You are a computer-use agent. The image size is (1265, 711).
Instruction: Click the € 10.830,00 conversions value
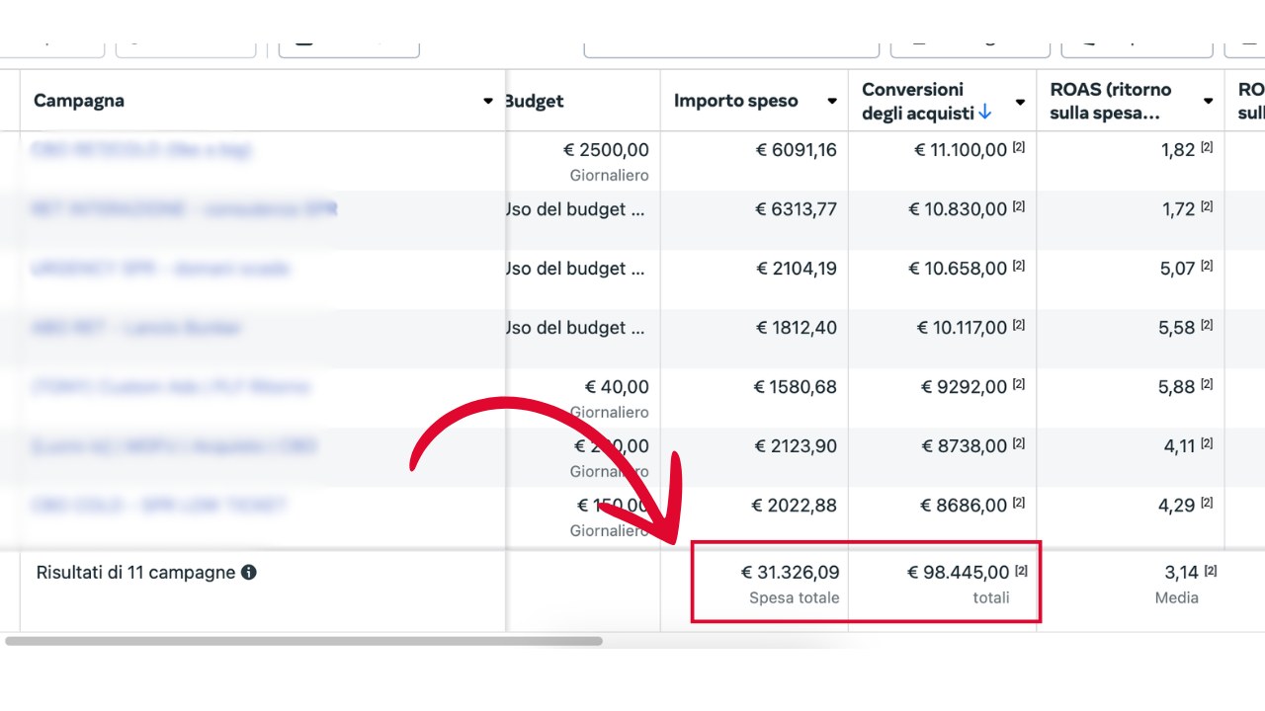[959, 209]
